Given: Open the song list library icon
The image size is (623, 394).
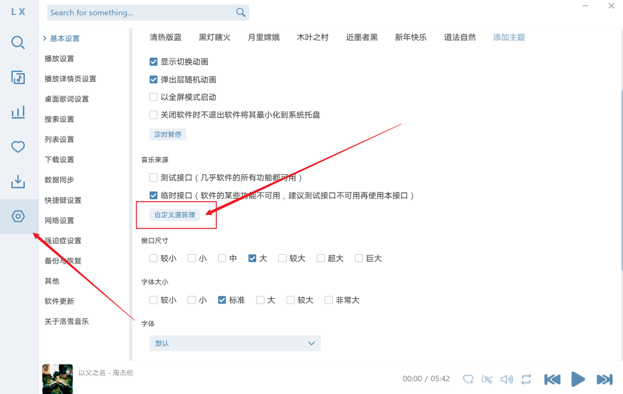Looking at the screenshot, I should (x=18, y=77).
